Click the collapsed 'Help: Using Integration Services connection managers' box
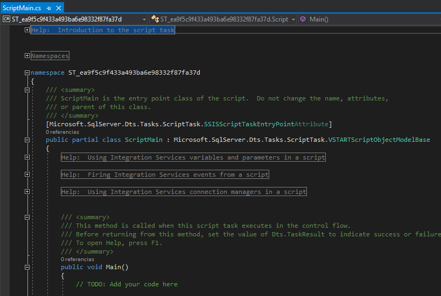Screen dimensions: 441x296 [x=184, y=192]
